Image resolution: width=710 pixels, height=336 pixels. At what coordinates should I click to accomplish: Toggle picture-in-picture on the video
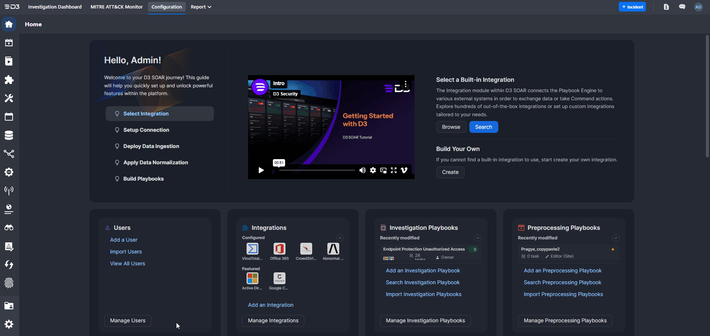[x=383, y=170]
